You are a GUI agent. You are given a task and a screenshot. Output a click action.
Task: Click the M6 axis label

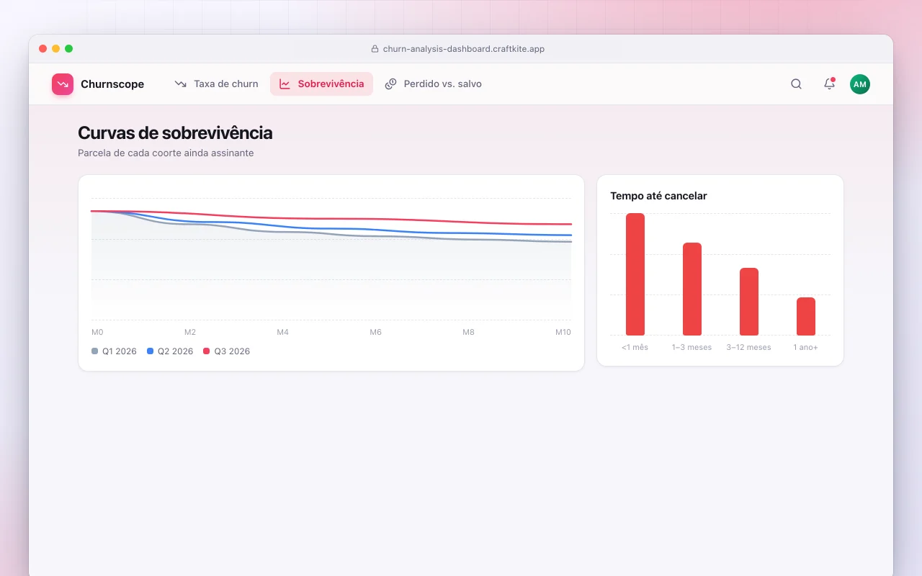coord(376,332)
